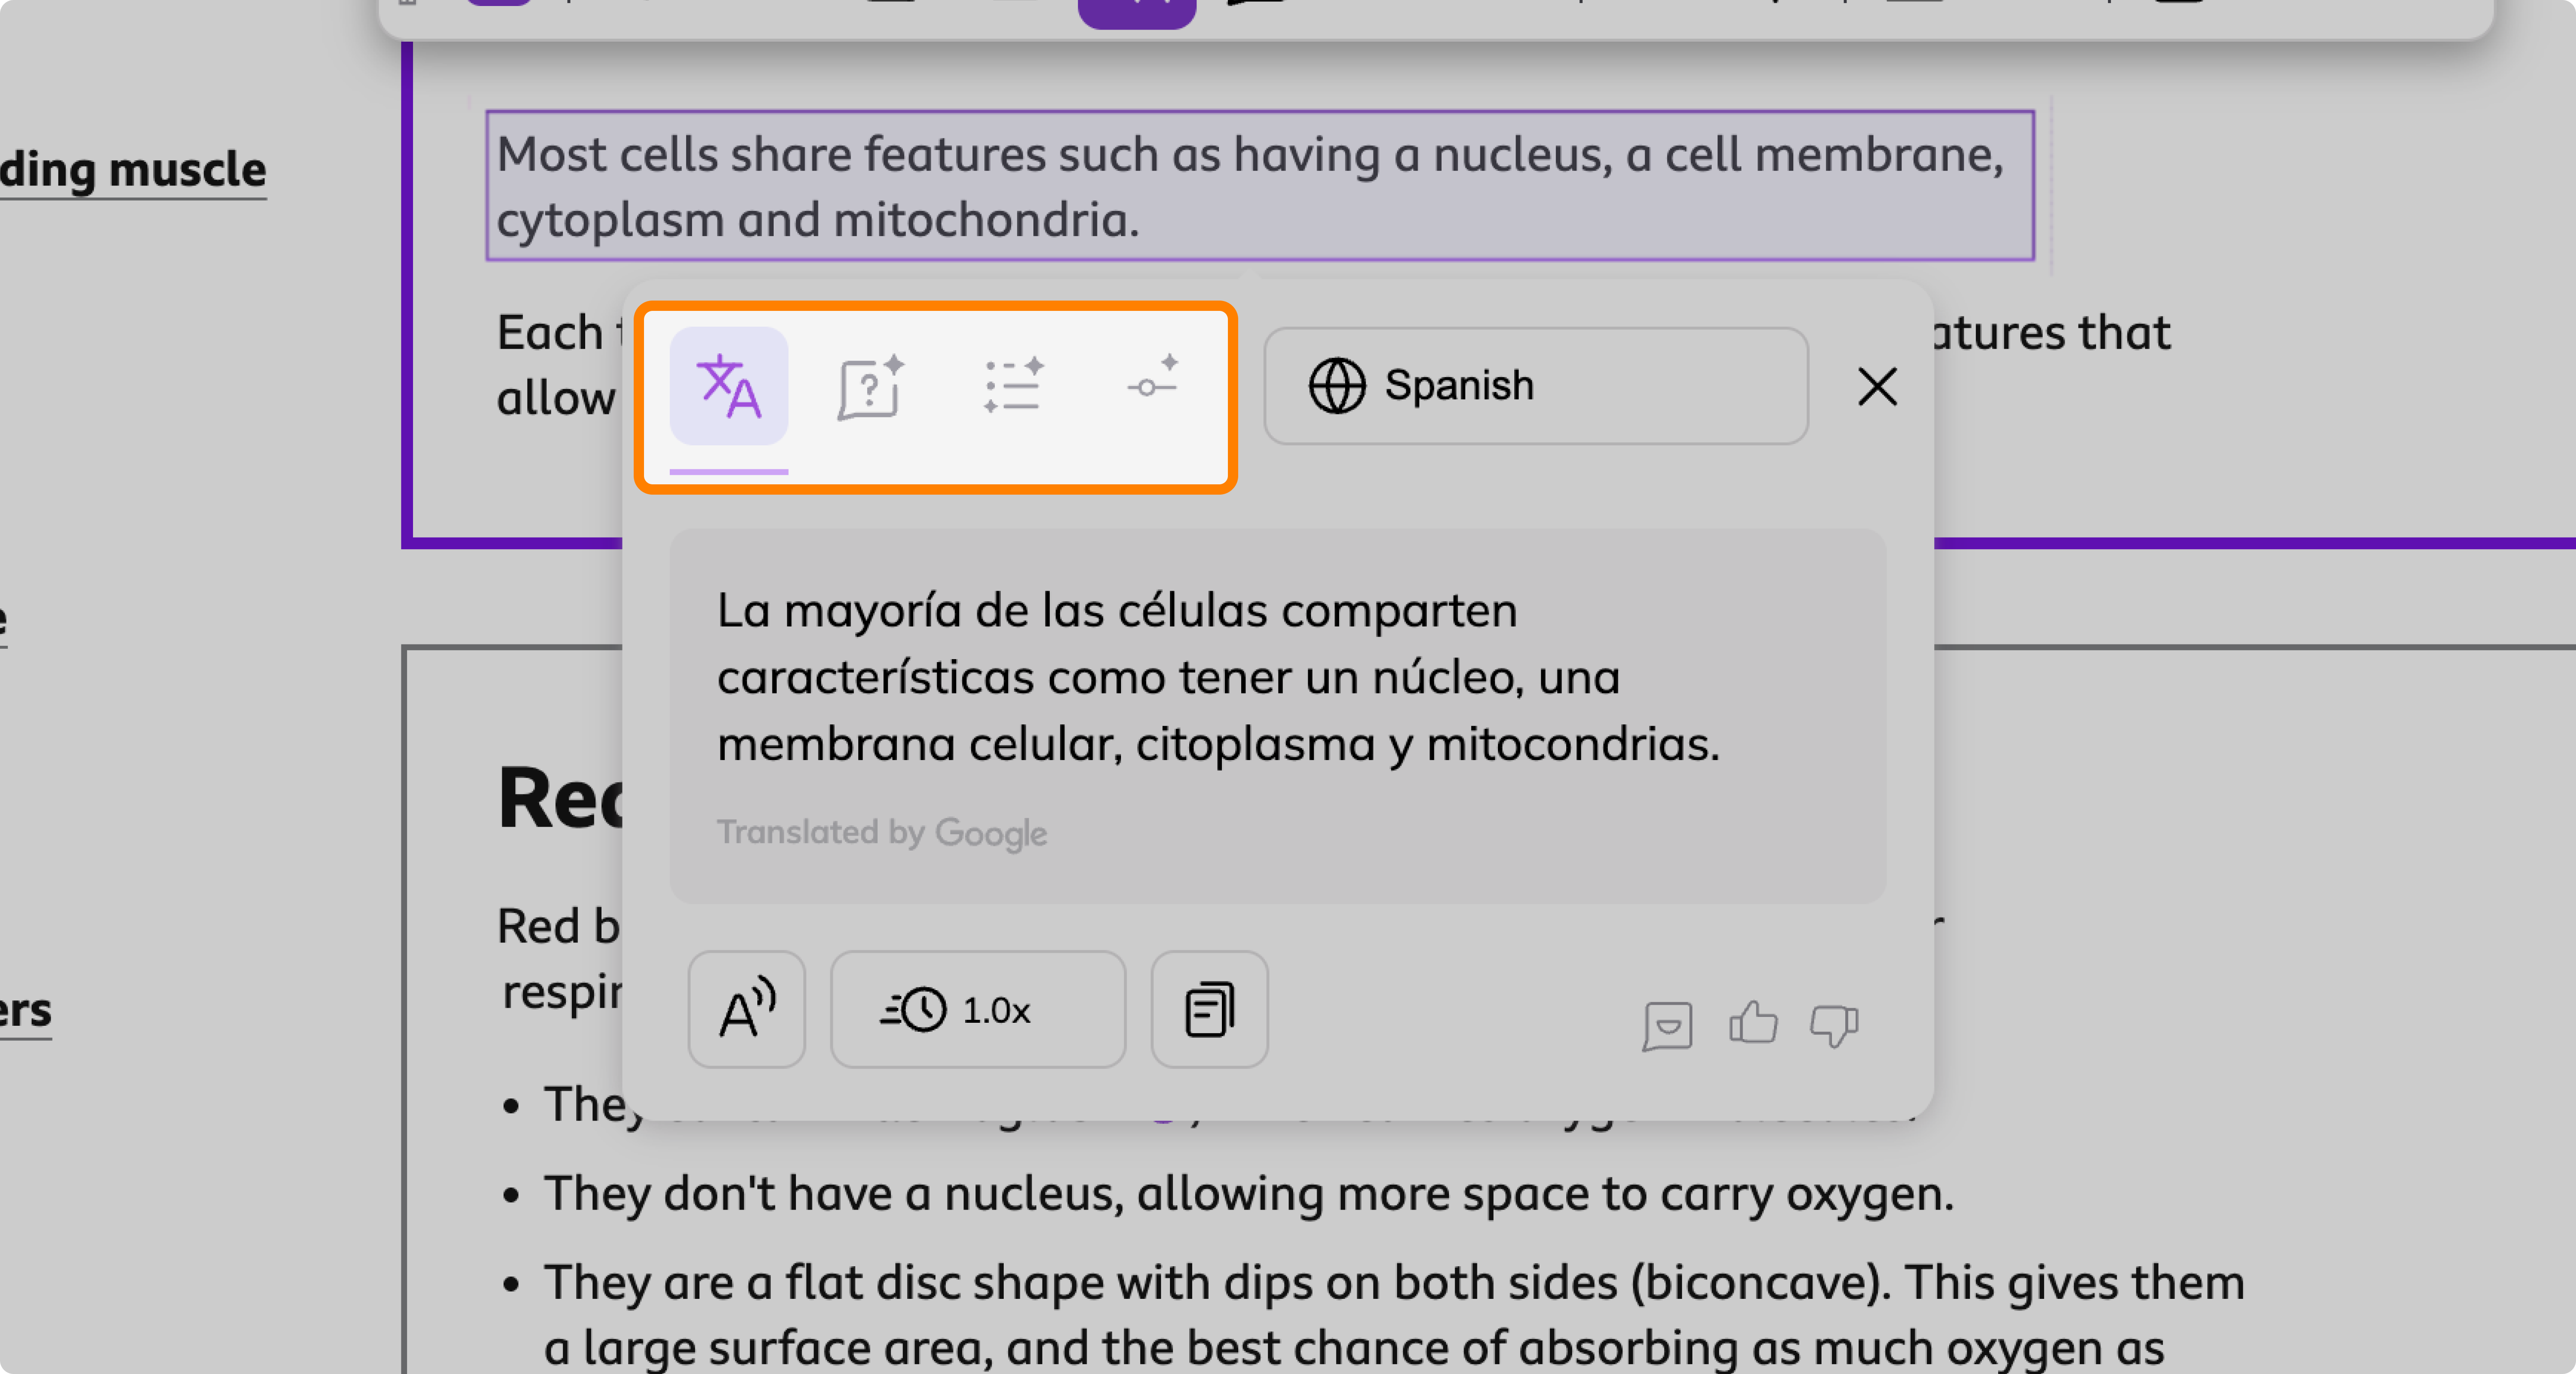Open the 1.0x reading speed selector

tap(977, 1009)
